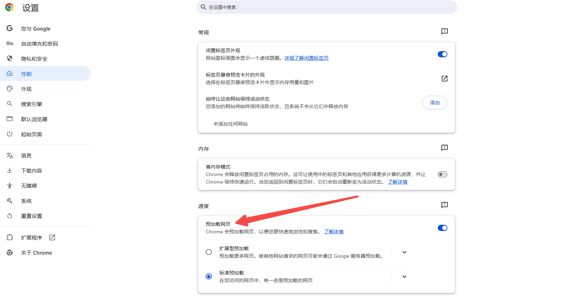The width and height of the screenshot is (583, 303).
Task: Select the 标准预加载 radio button
Action: pyautogui.click(x=209, y=276)
